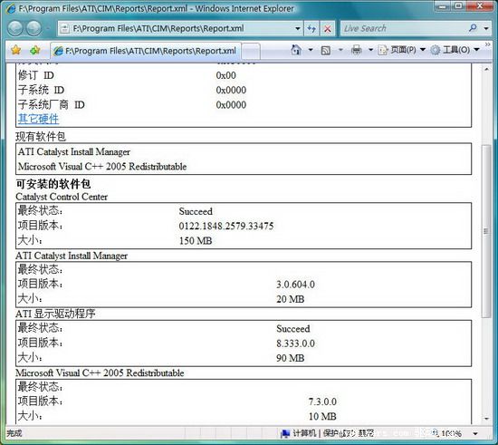Open a new blank tab
498x445 pixels.
point(251,51)
